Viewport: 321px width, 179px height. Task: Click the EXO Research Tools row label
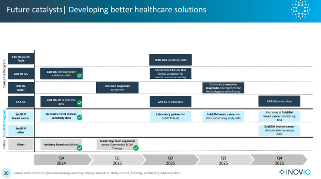[21, 59]
